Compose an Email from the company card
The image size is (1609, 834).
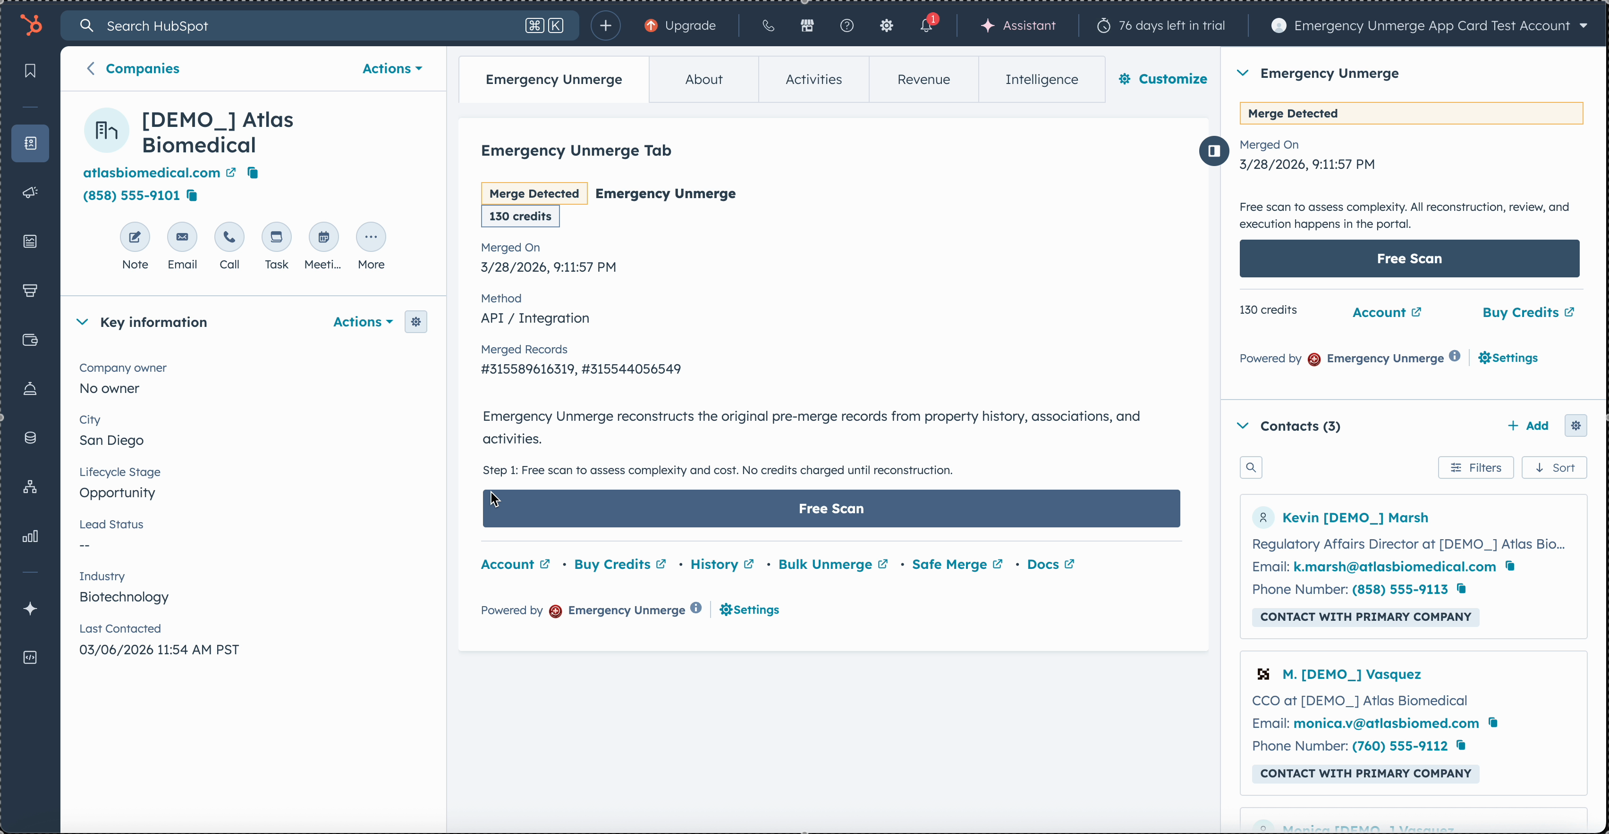(x=182, y=237)
